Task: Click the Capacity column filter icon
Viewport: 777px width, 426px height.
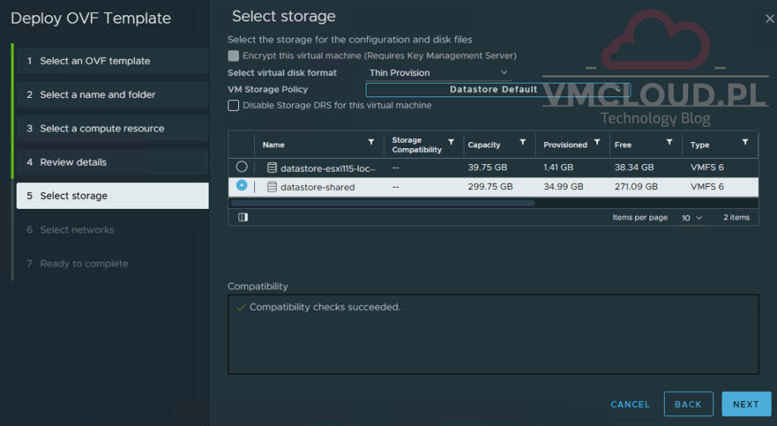Action: pos(523,142)
